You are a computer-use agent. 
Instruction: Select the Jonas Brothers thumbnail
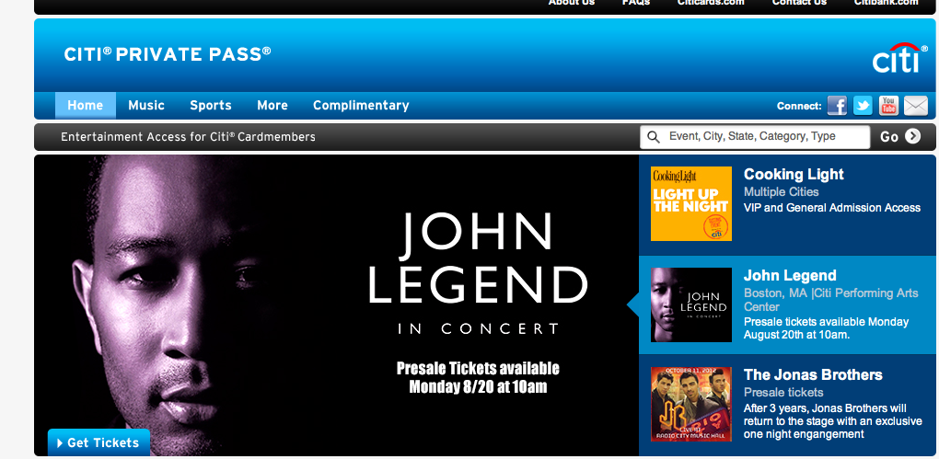(x=691, y=404)
